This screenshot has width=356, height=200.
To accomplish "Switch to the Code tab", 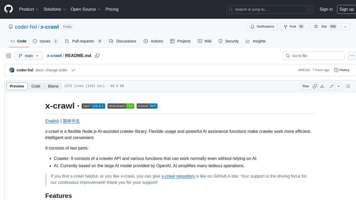I will click(19, 41).
